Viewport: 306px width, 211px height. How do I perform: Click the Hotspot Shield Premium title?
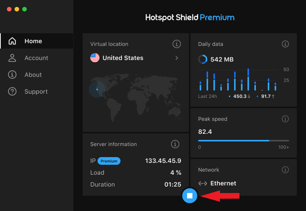(x=190, y=18)
